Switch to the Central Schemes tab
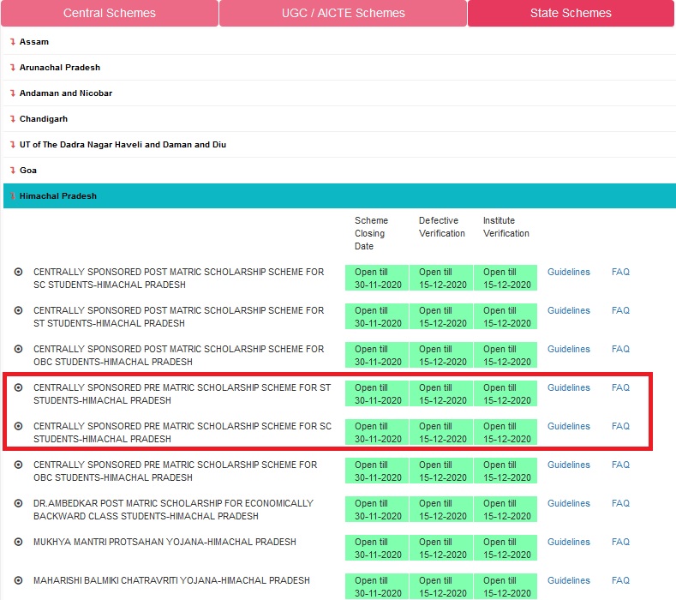 click(110, 13)
